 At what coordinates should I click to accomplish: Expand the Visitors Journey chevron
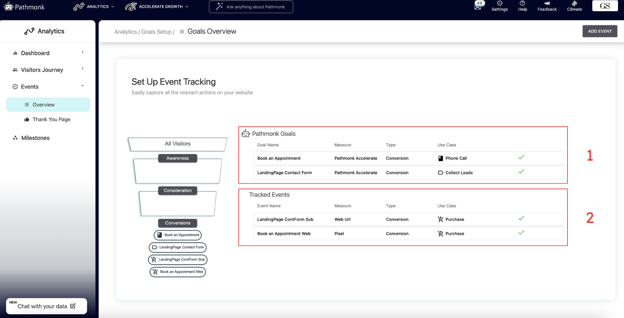point(83,69)
